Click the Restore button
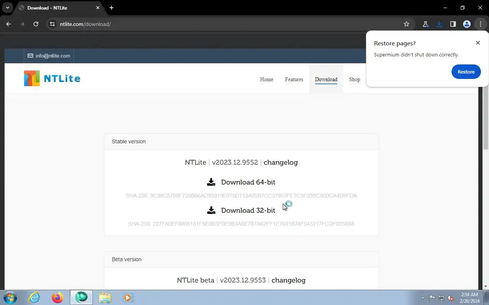Image resolution: width=489 pixels, height=305 pixels. (x=466, y=72)
